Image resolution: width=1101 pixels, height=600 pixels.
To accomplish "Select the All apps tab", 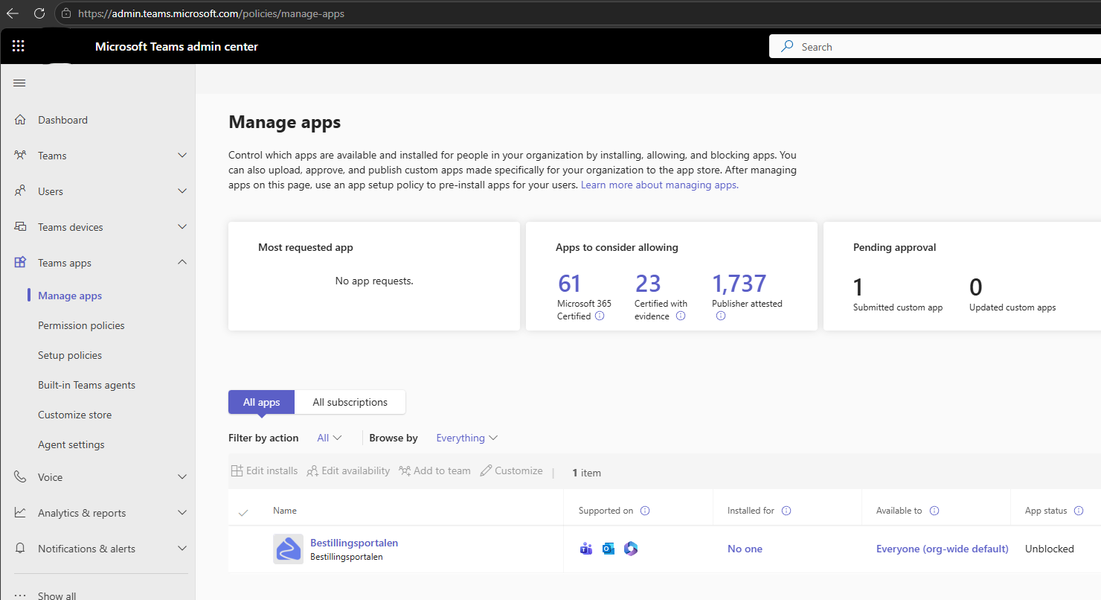I will tap(262, 402).
